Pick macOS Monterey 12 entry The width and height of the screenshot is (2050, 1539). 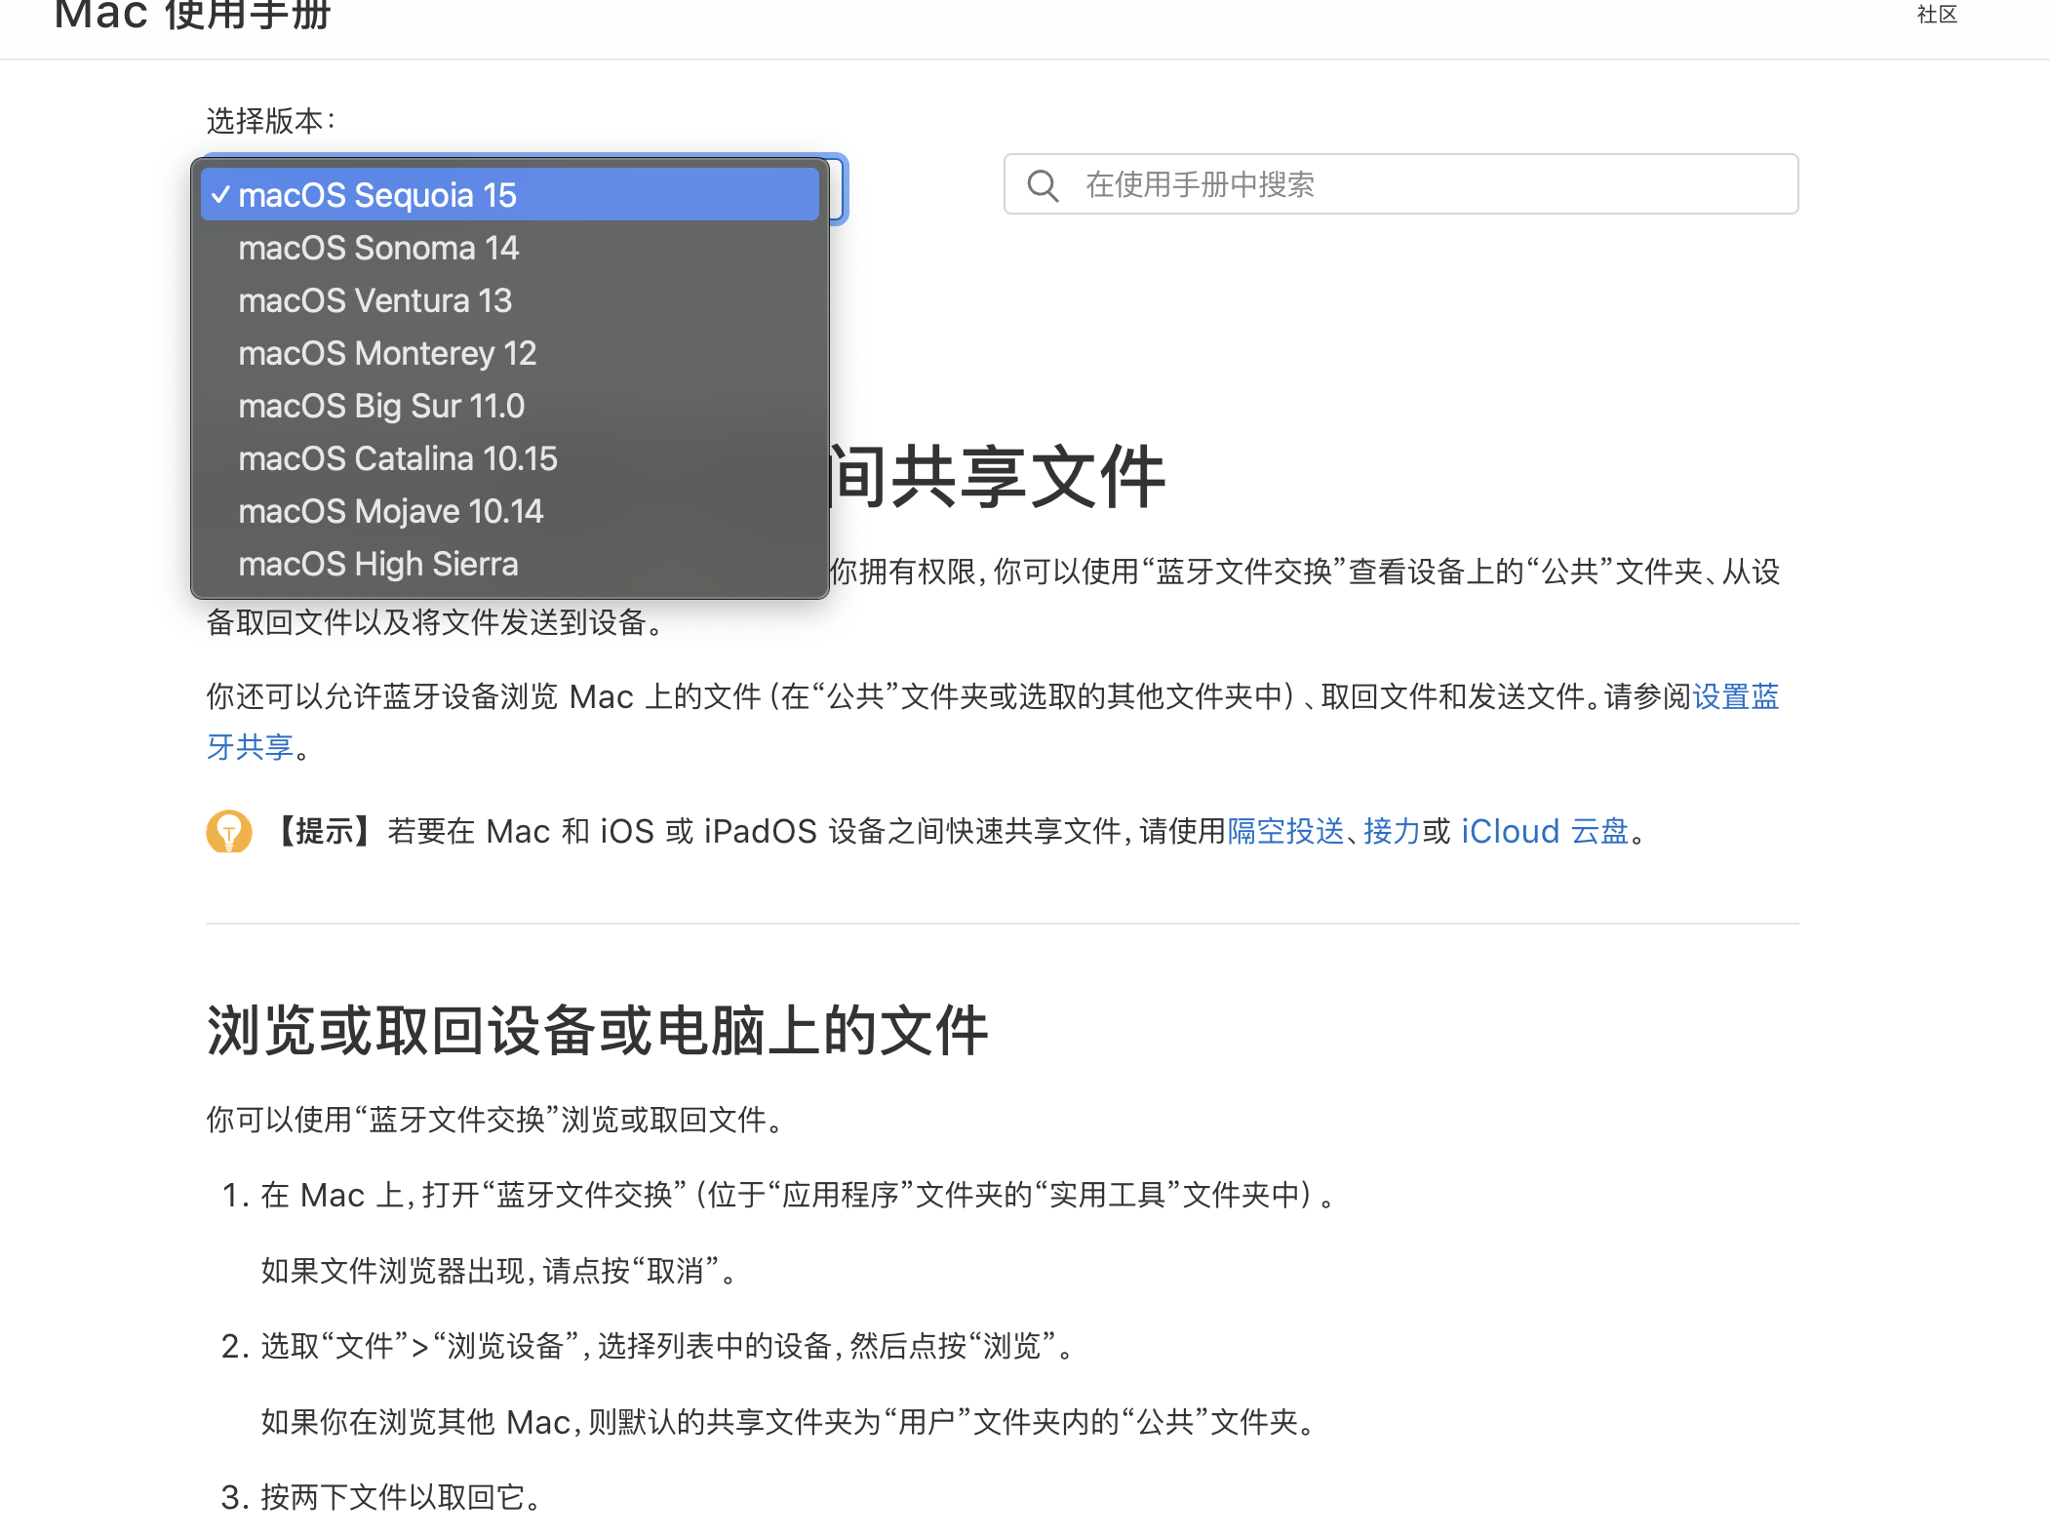pyautogui.click(x=387, y=353)
